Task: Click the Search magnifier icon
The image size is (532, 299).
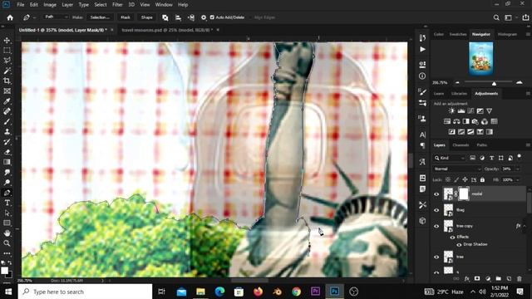Action: pyautogui.click(x=496, y=17)
